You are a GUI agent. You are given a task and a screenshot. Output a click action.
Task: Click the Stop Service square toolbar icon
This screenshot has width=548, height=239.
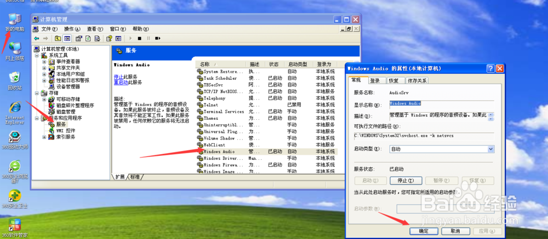click(x=139, y=38)
